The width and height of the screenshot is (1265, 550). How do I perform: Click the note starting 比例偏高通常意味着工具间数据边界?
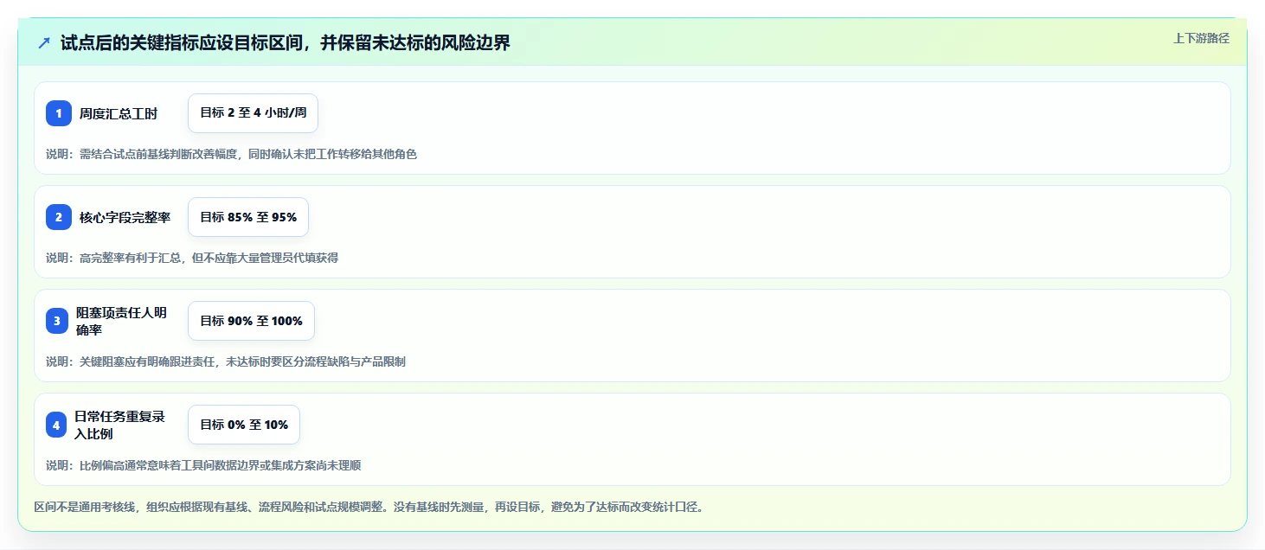coord(203,465)
